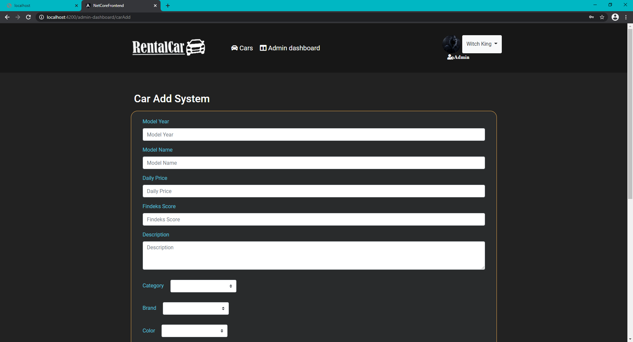The height and width of the screenshot is (342, 633).
Task: Expand the Witch King user dropdown
Action: pos(482,44)
